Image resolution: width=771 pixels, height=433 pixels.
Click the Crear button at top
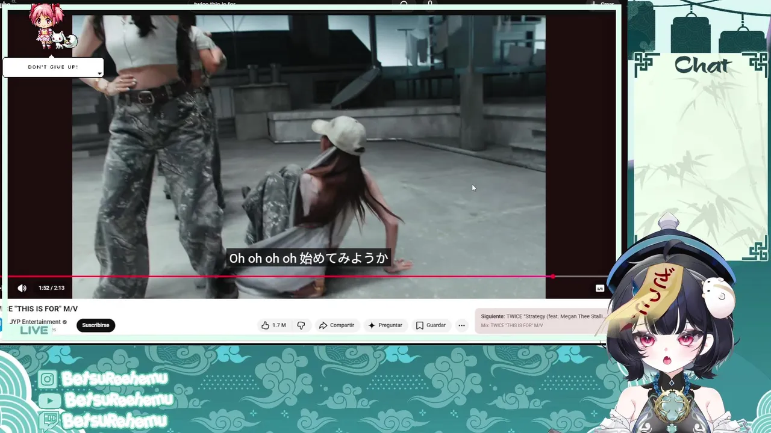pos(602,4)
